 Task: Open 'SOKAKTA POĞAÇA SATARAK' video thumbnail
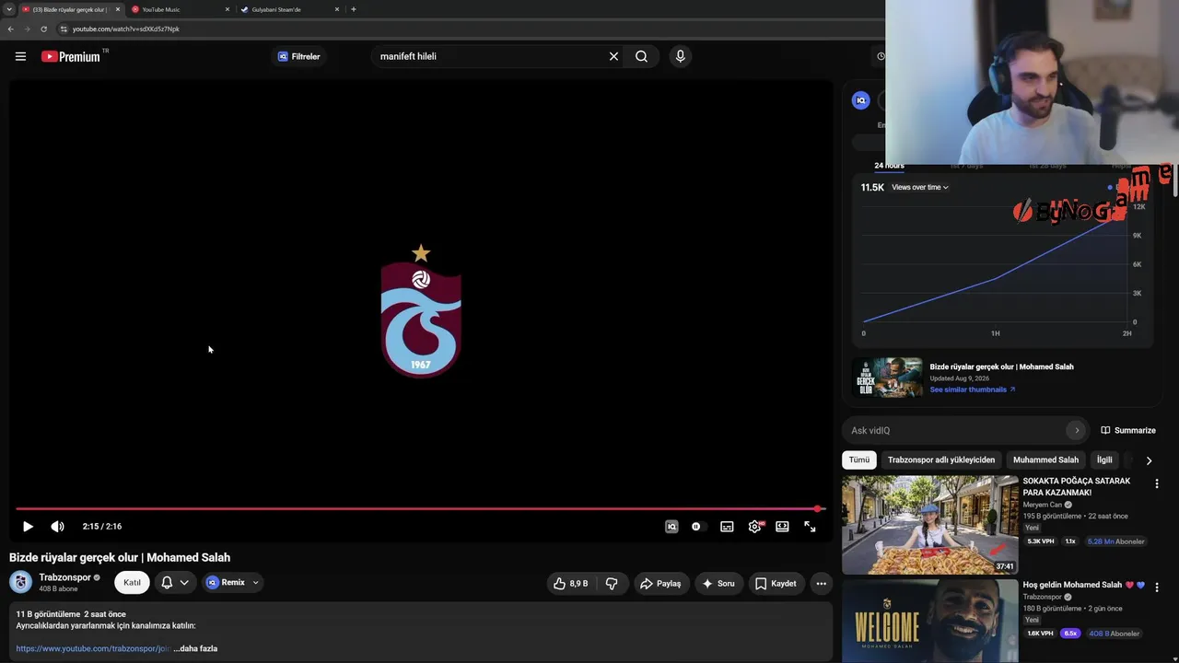click(x=930, y=525)
